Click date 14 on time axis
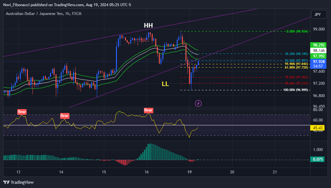The width and height of the screenshot is (331, 188). coord(61,172)
